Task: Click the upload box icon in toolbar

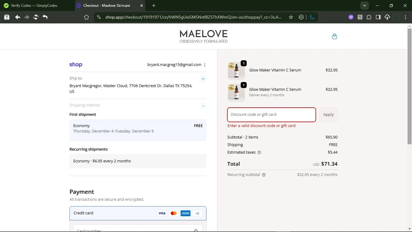Action: pos(7,17)
